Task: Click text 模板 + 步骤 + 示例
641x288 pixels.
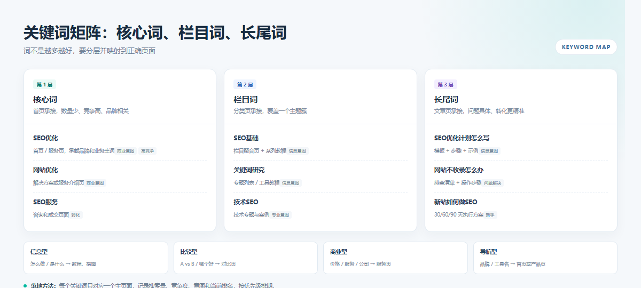Action: (456, 151)
